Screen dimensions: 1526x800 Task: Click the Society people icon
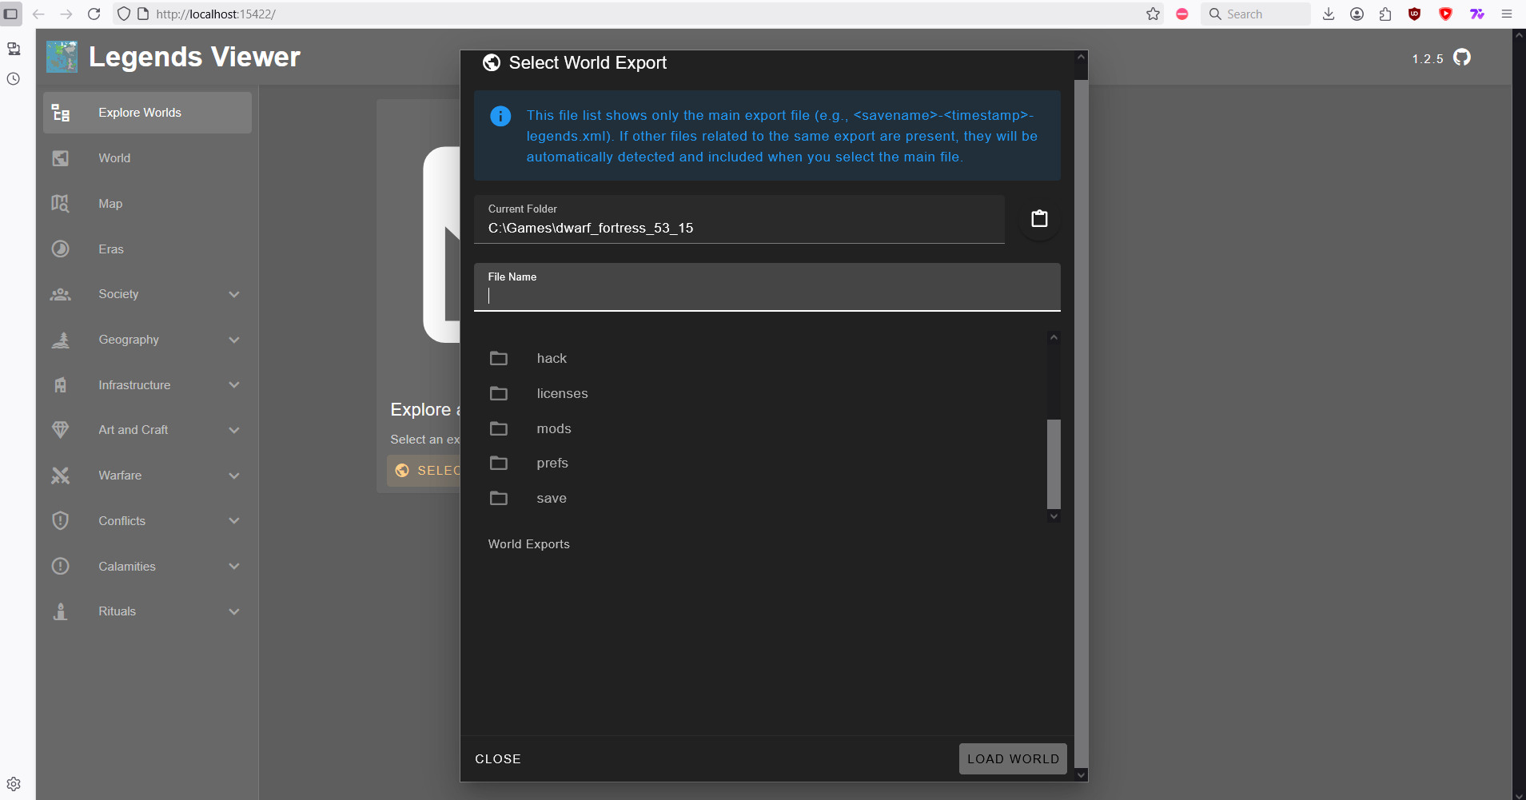point(61,294)
